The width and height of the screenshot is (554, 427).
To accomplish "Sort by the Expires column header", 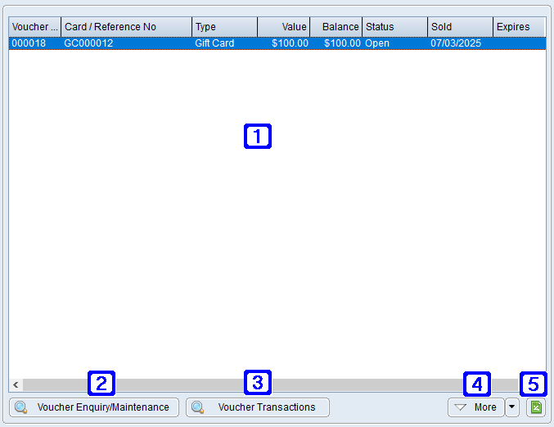I will 519,27.
